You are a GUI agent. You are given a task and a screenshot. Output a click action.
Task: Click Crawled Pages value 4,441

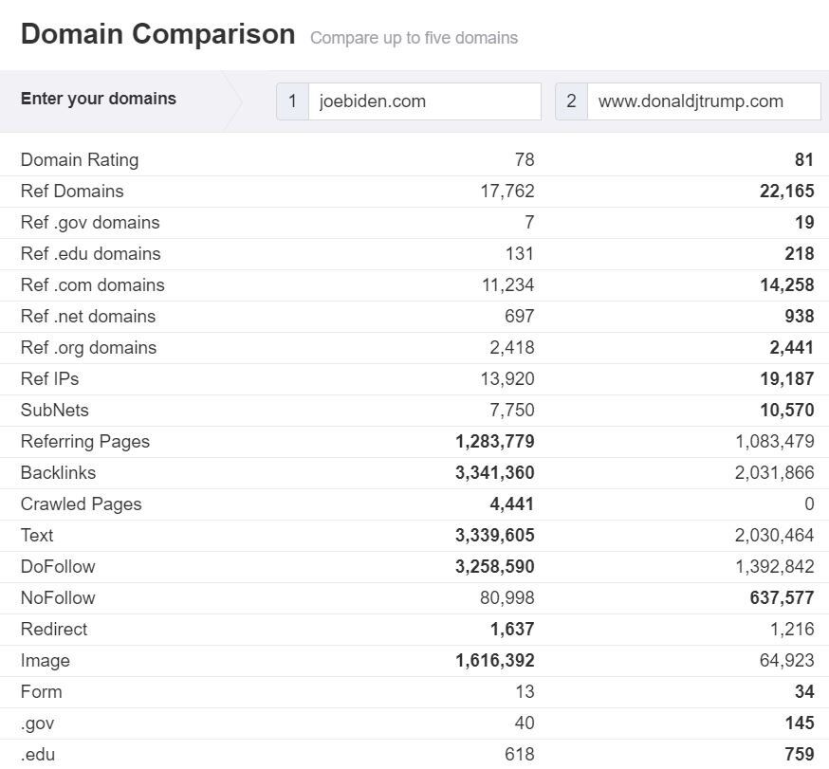pyautogui.click(x=512, y=504)
